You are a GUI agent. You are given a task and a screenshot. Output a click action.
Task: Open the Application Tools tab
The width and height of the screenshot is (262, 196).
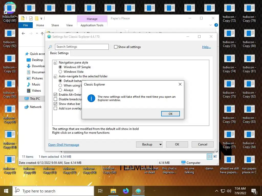click(x=92, y=25)
